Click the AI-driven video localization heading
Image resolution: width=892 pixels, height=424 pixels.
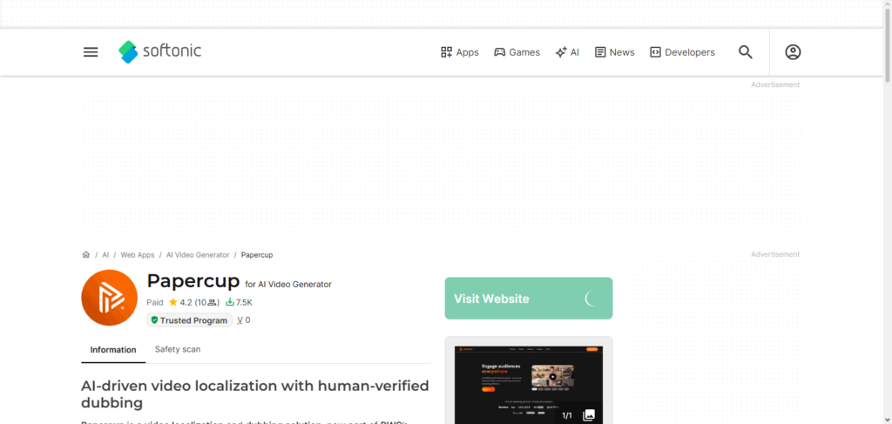[255, 394]
